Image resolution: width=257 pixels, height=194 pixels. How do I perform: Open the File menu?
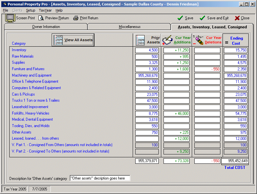[5, 10]
